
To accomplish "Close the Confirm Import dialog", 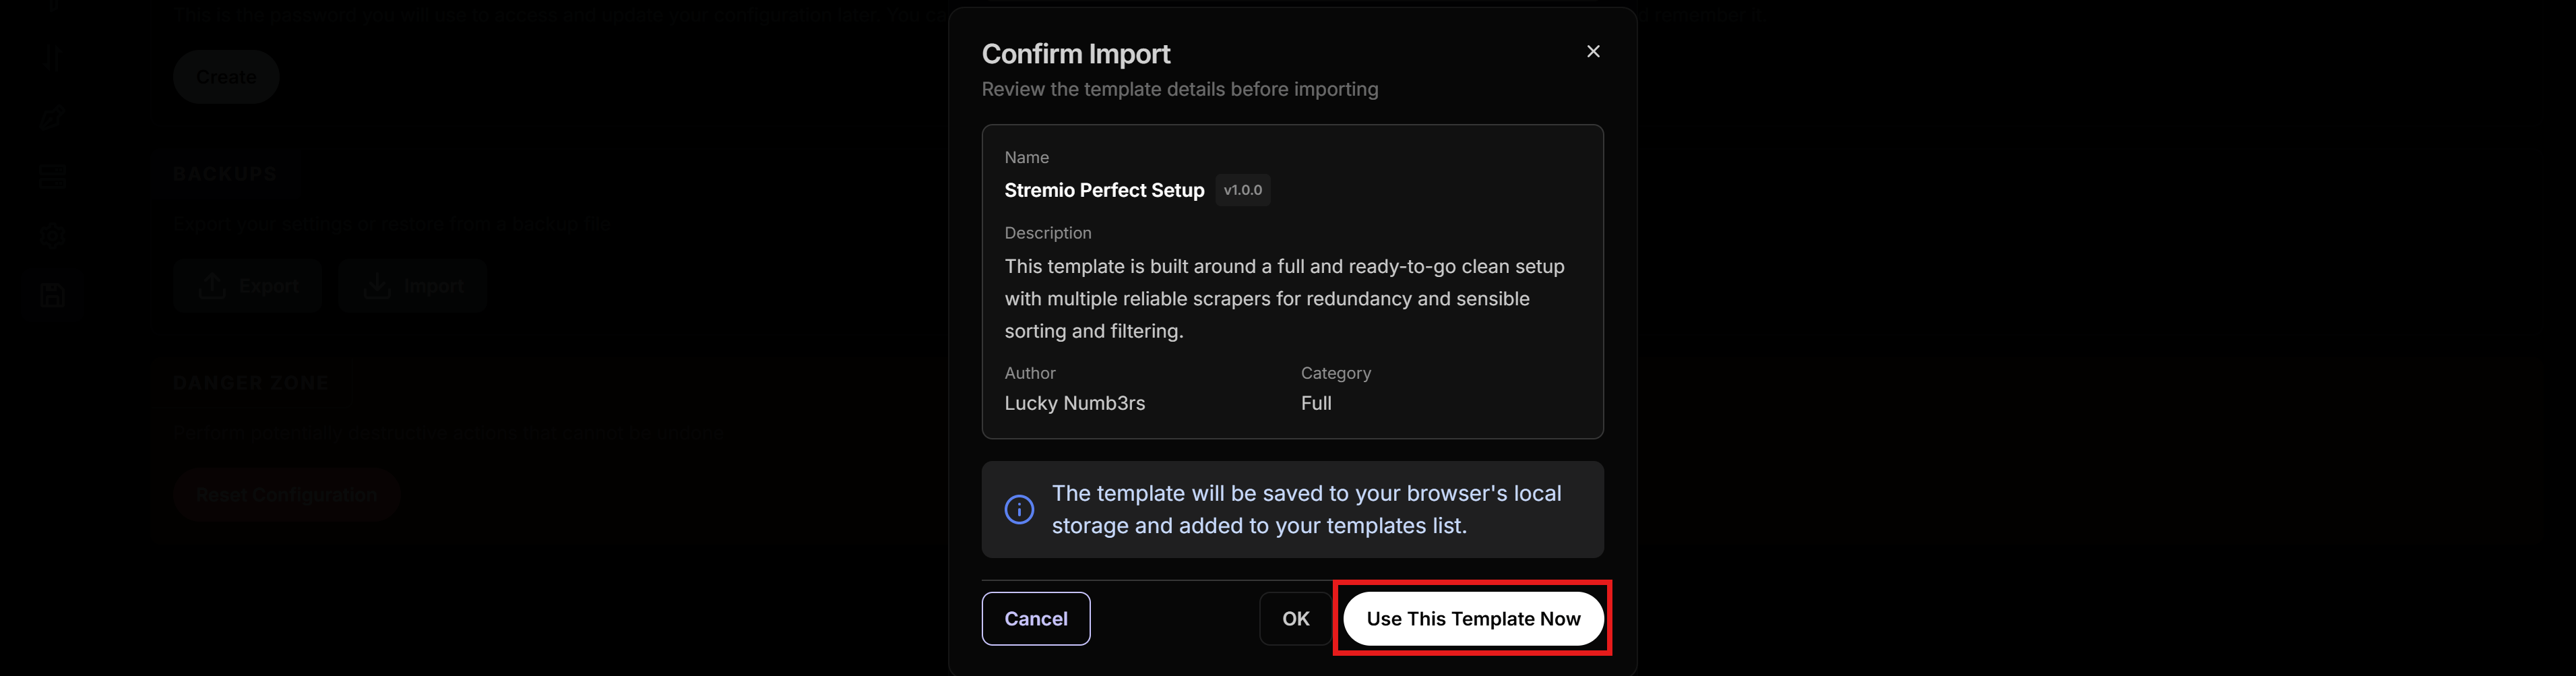I will coord(1593,51).
